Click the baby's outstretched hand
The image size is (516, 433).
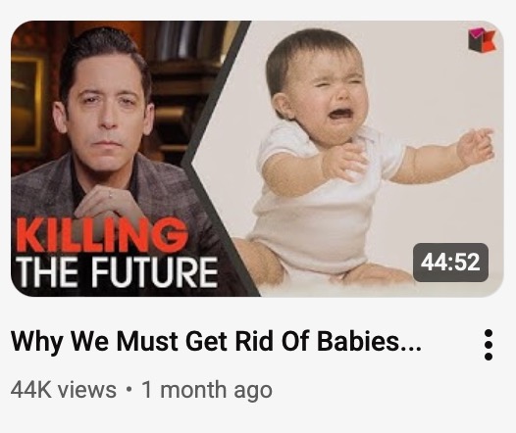pos(477,145)
